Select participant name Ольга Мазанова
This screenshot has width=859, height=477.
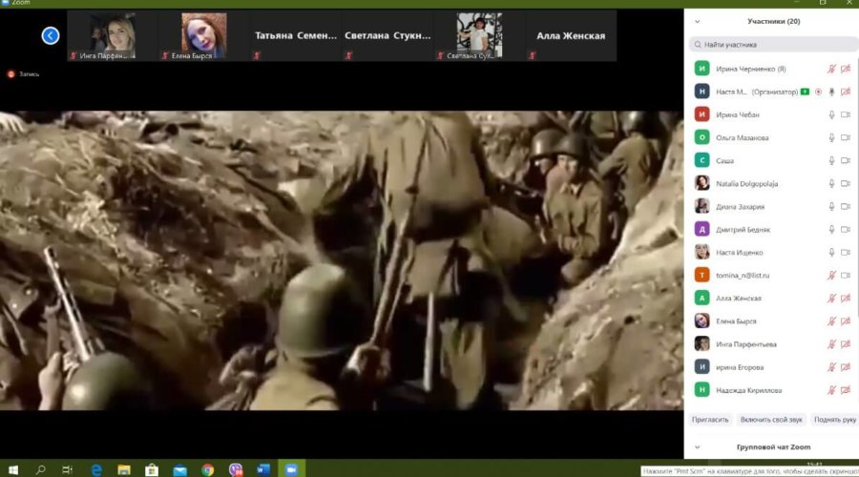click(742, 138)
